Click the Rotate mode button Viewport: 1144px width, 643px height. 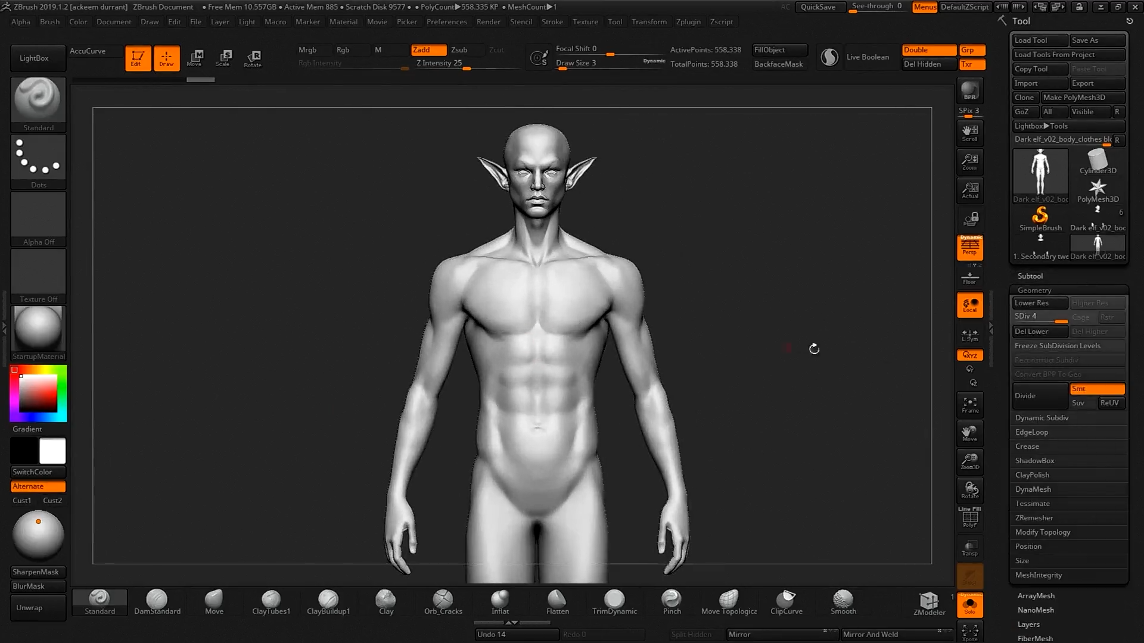253,58
